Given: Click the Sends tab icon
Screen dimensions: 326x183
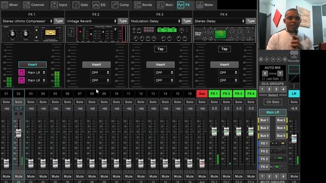Looking at the screenshot, I should click(137, 5).
